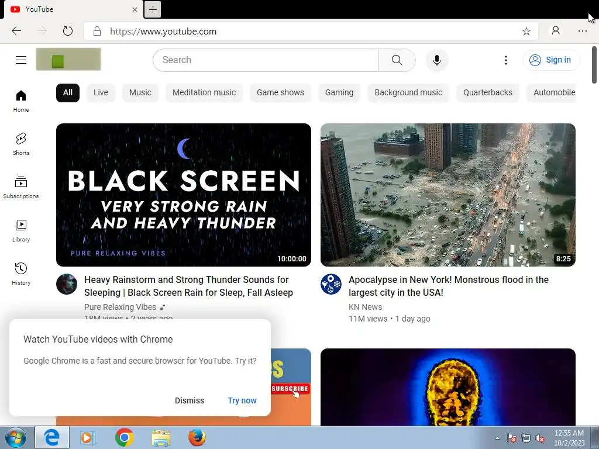Image resolution: width=599 pixels, height=449 pixels.
Task: Click Internet Explorer taskbar icon
Action: click(52, 437)
